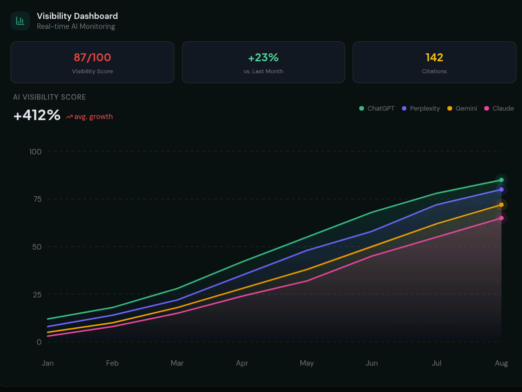This screenshot has width=522, height=392.
Task: Select the Aug label on x-axis
Action: click(502, 363)
